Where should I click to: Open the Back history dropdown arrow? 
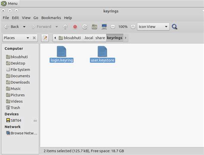[x=24, y=27]
